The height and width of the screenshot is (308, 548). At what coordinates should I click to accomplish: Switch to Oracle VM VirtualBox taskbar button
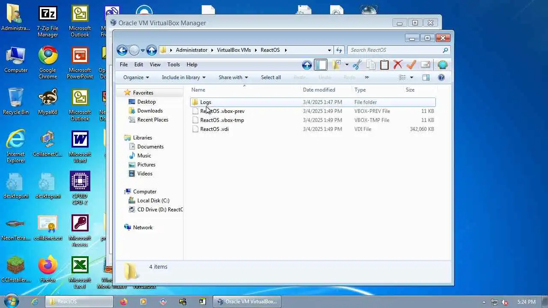coord(247,302)
